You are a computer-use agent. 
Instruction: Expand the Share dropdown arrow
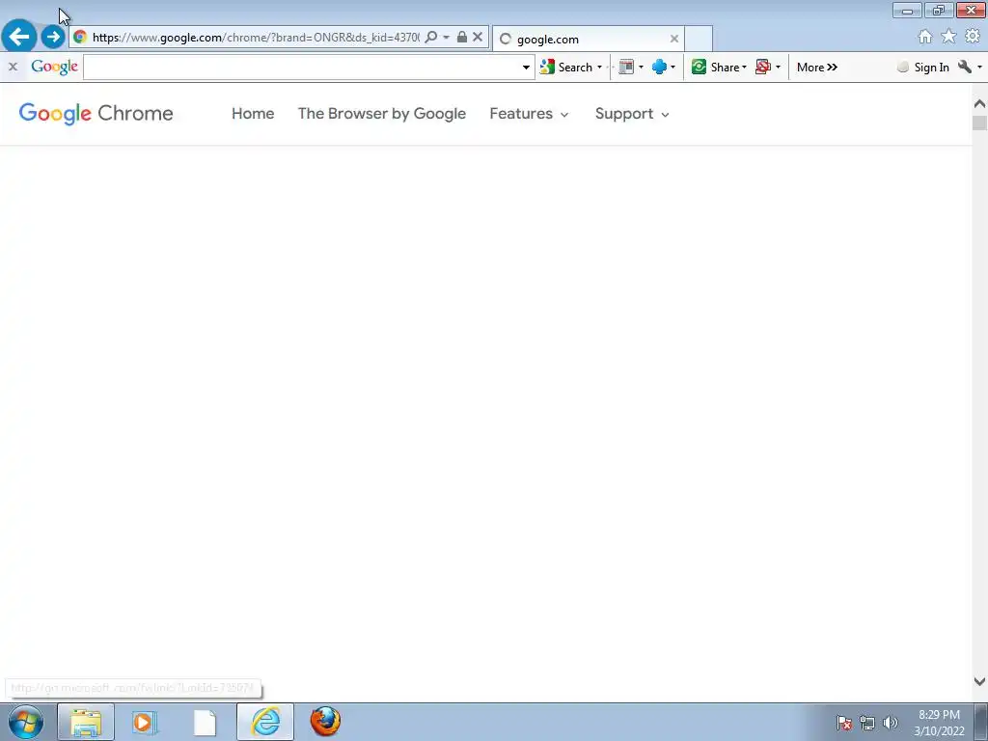(744, 67)
